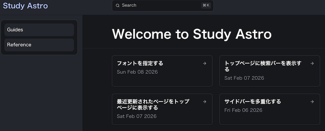Click the arrow on トップページに検索バーを表示する card

(x=312, y=63)
